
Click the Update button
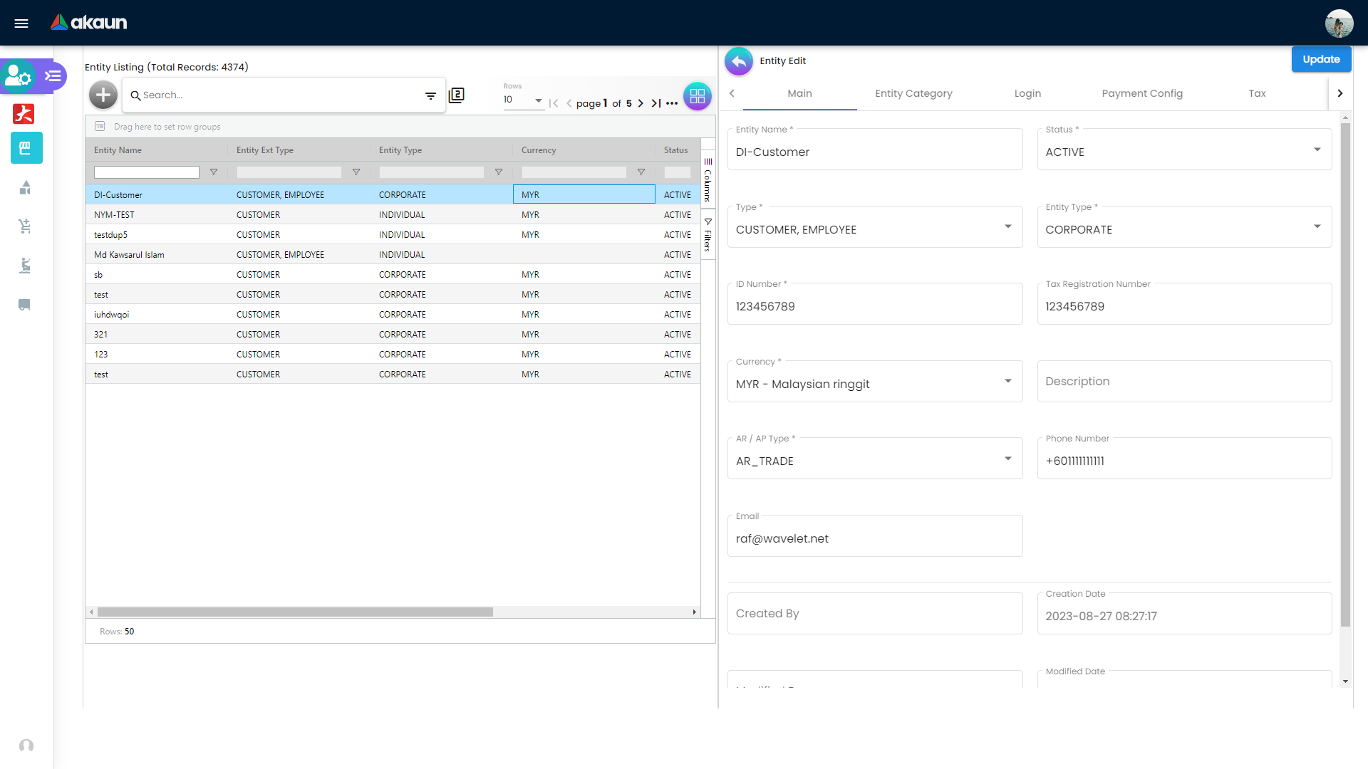pos(1321,59)
